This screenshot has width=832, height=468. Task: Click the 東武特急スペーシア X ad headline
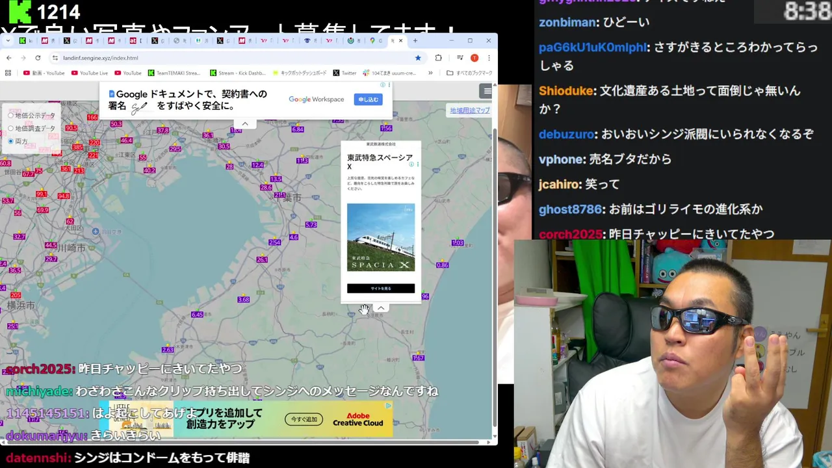click(380, 162)
